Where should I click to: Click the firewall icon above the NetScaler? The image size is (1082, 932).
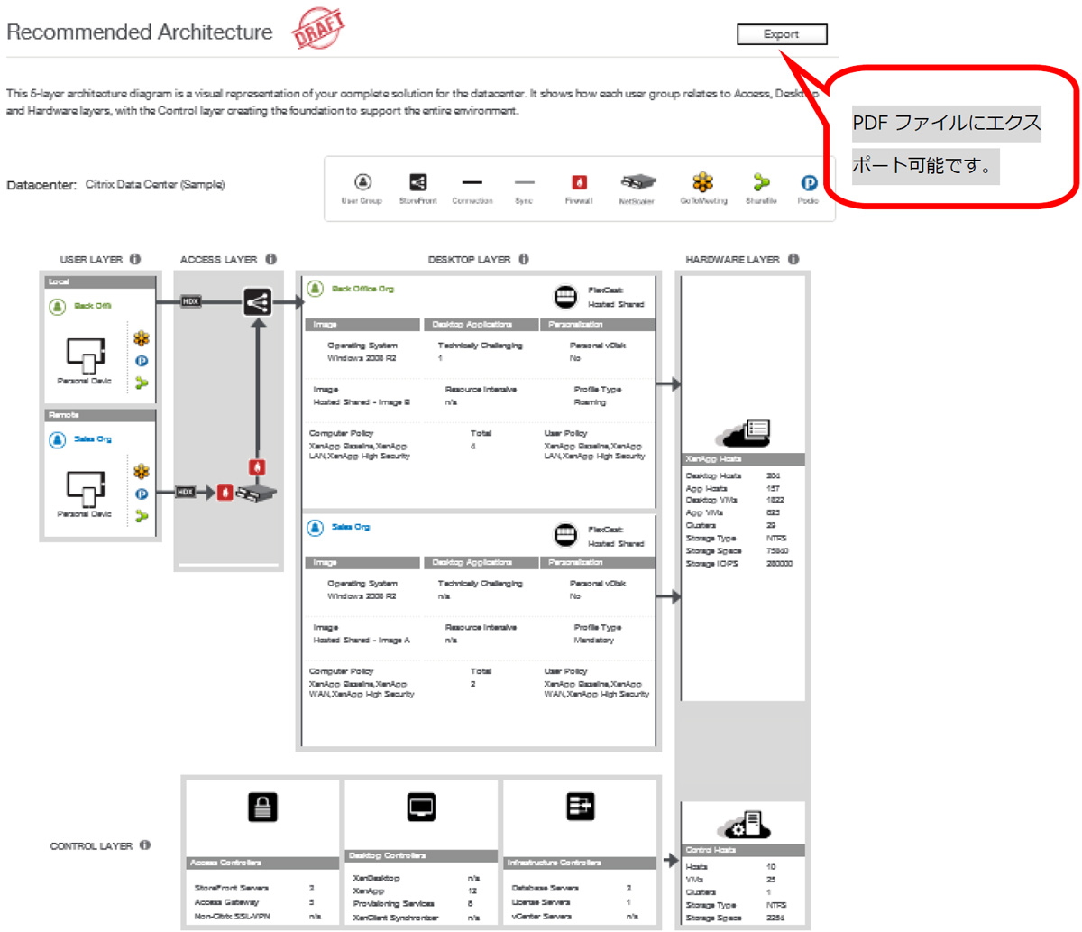click(x=257, y=467)
